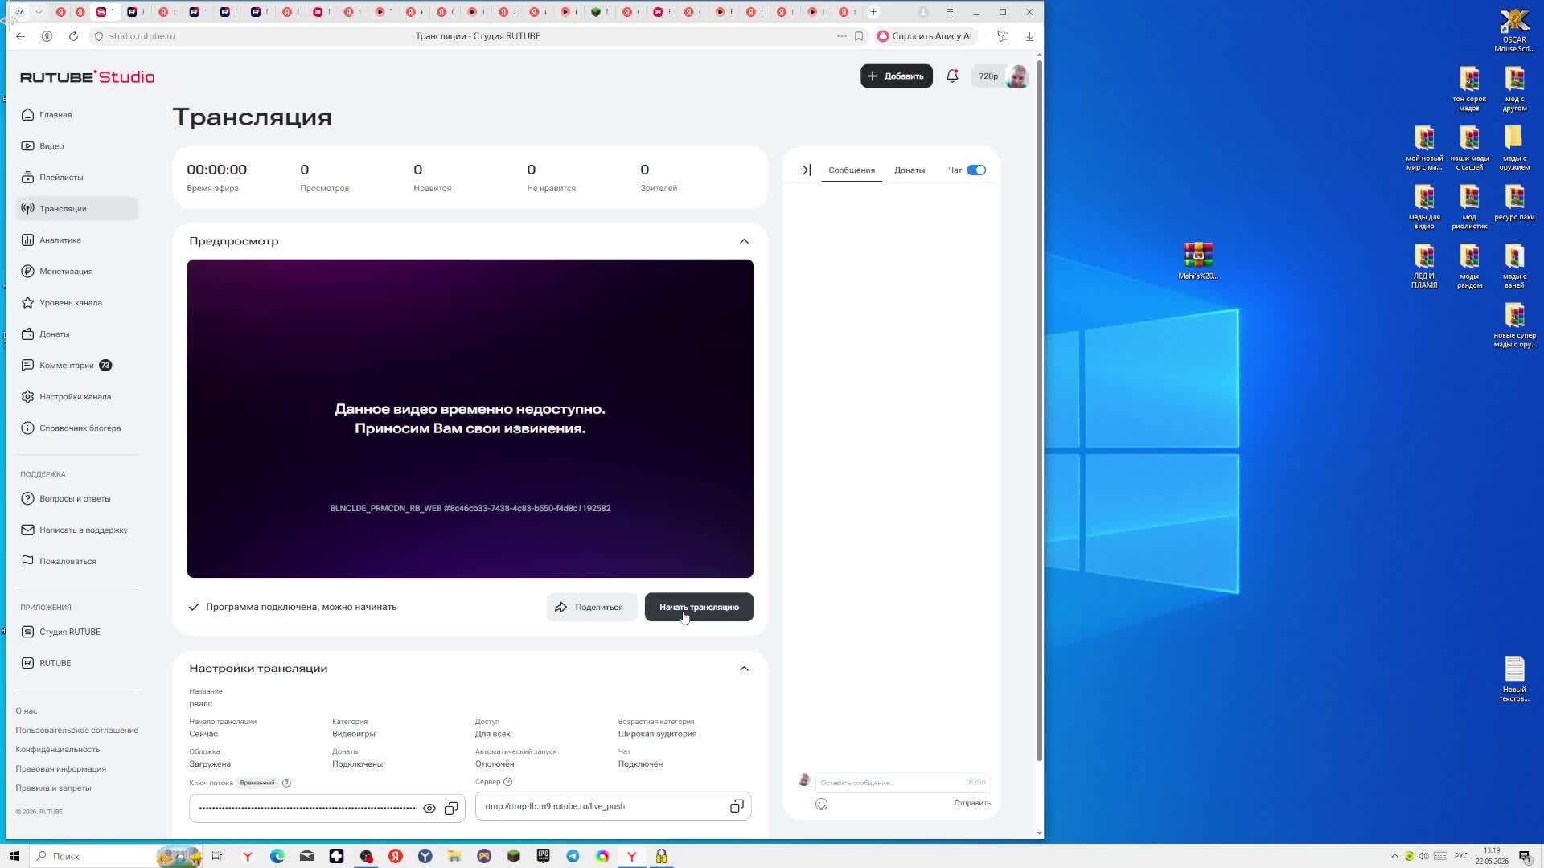Open Комментарии with 73 badge
This screenshot has height=868, width=1544.
point(67,366)
